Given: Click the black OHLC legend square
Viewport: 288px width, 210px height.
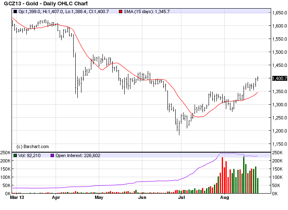Looking at the screenshot, I should pyautogui.click(x=15, y=11).
